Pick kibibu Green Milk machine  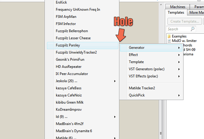[x=69, y=102]
